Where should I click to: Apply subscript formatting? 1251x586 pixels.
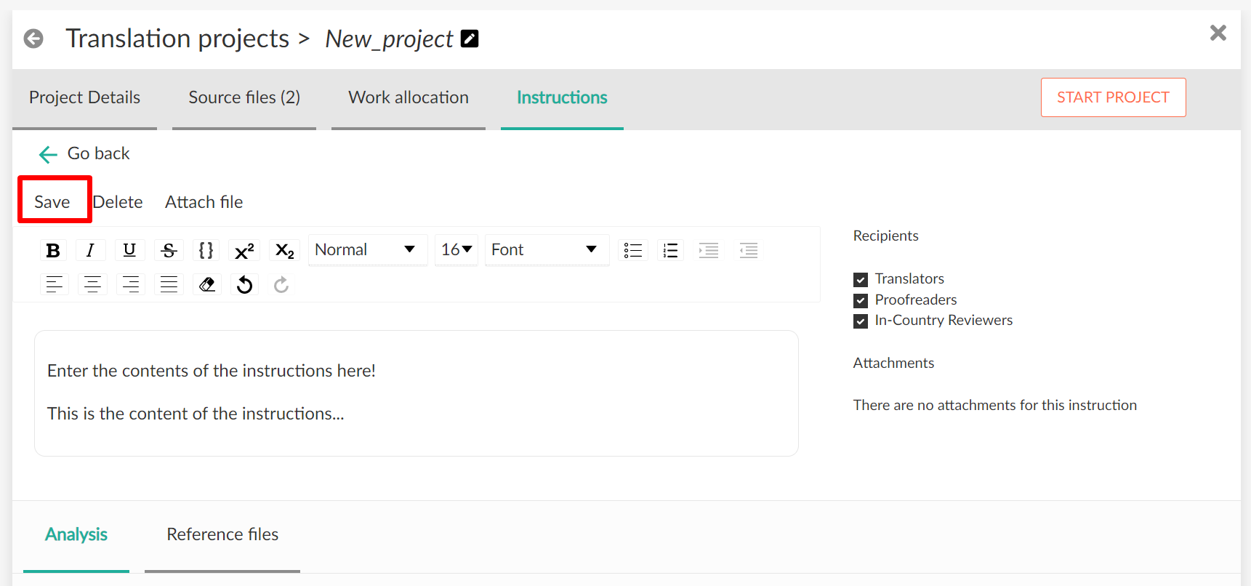coord(285,251)
